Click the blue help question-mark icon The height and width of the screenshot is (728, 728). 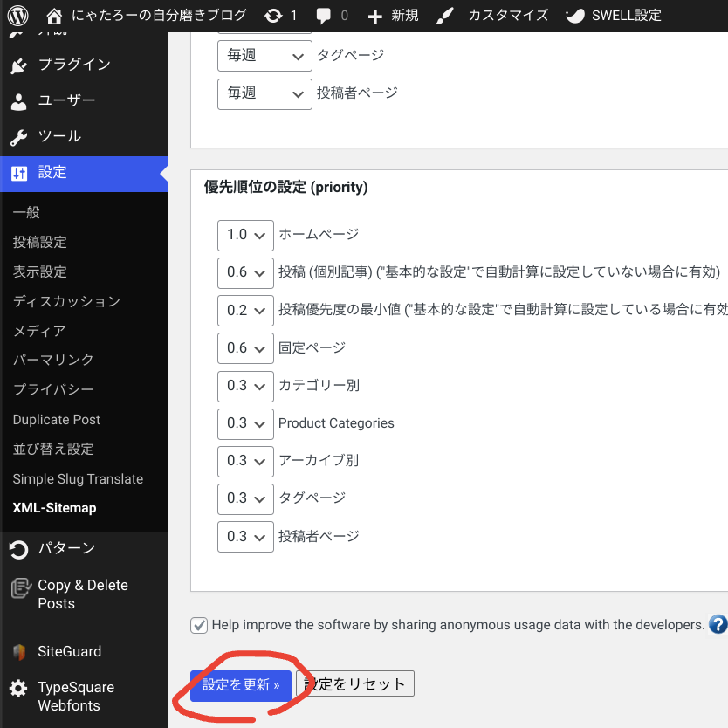tap(718, 624)
